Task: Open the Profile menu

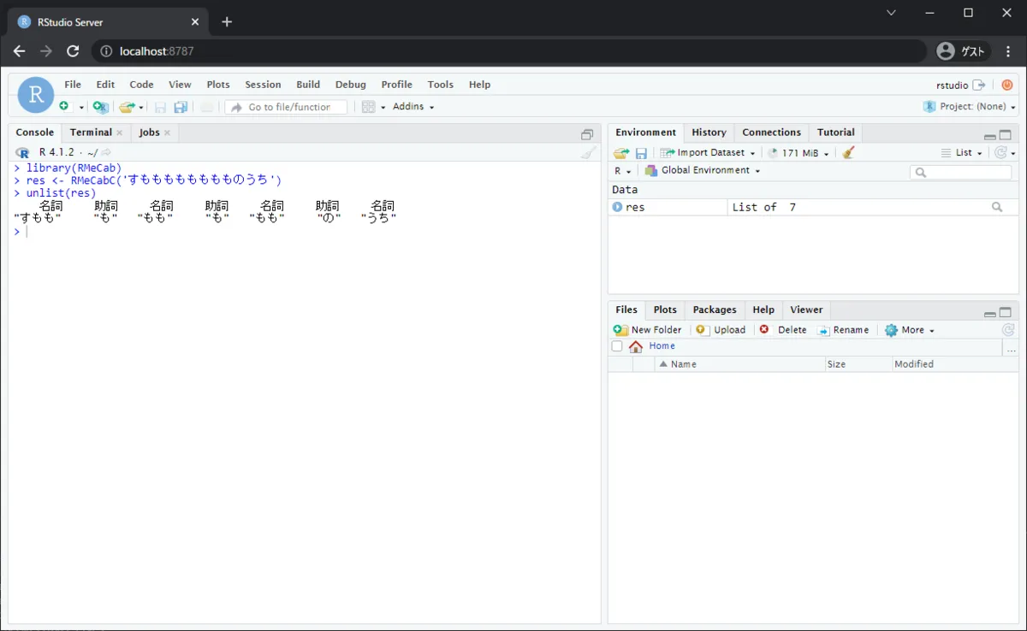Action: (396, 85)
